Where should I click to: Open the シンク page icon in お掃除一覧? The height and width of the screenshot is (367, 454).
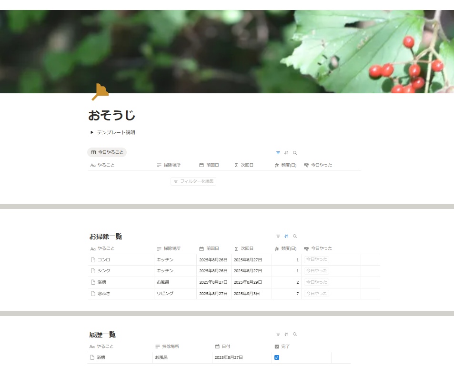(93, 271)
